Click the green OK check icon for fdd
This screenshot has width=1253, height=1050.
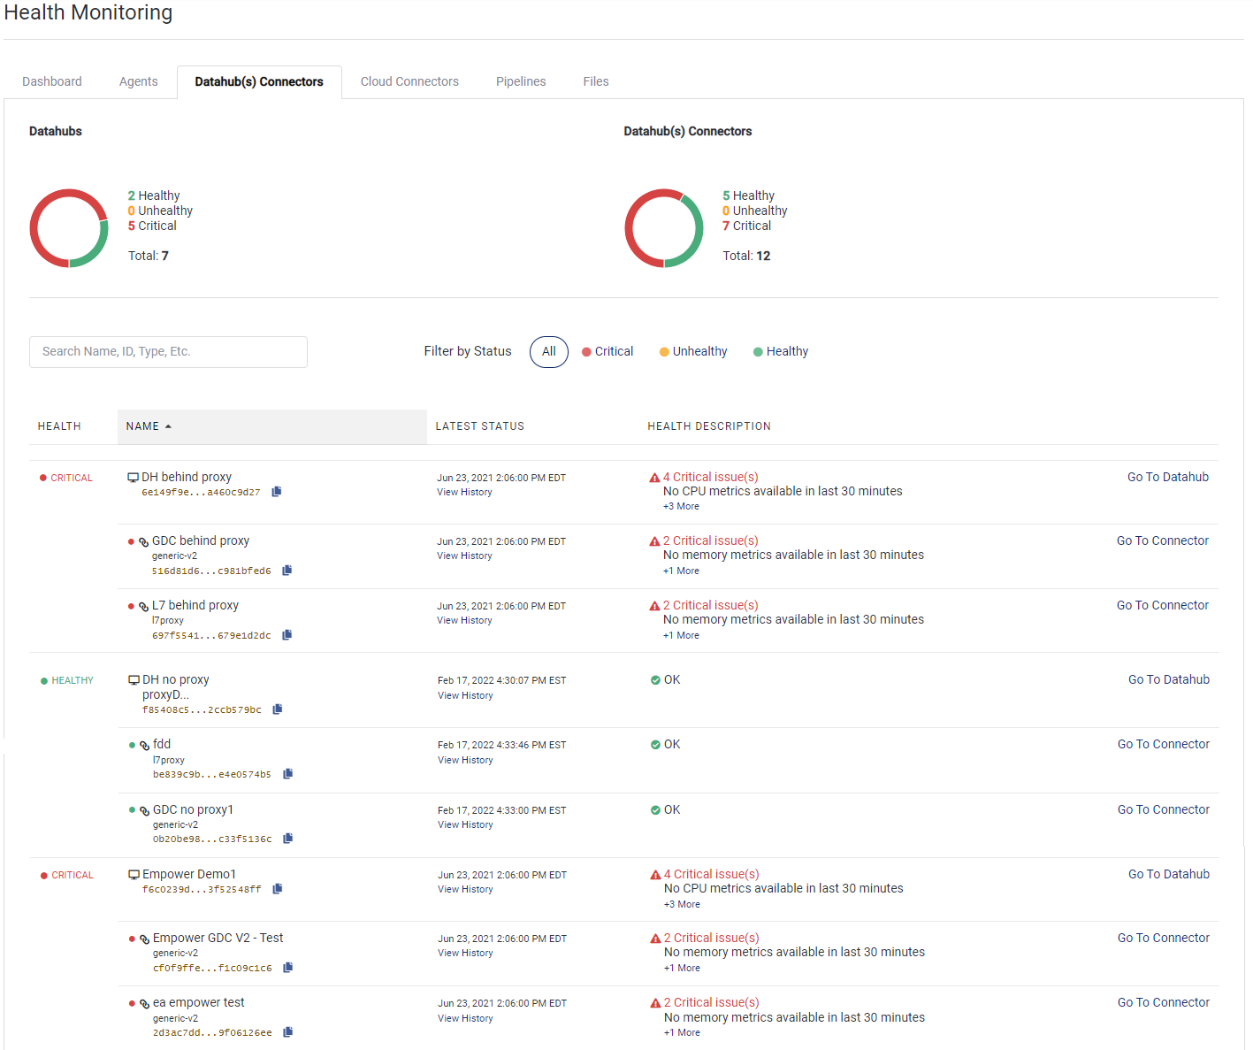[654, 744]
